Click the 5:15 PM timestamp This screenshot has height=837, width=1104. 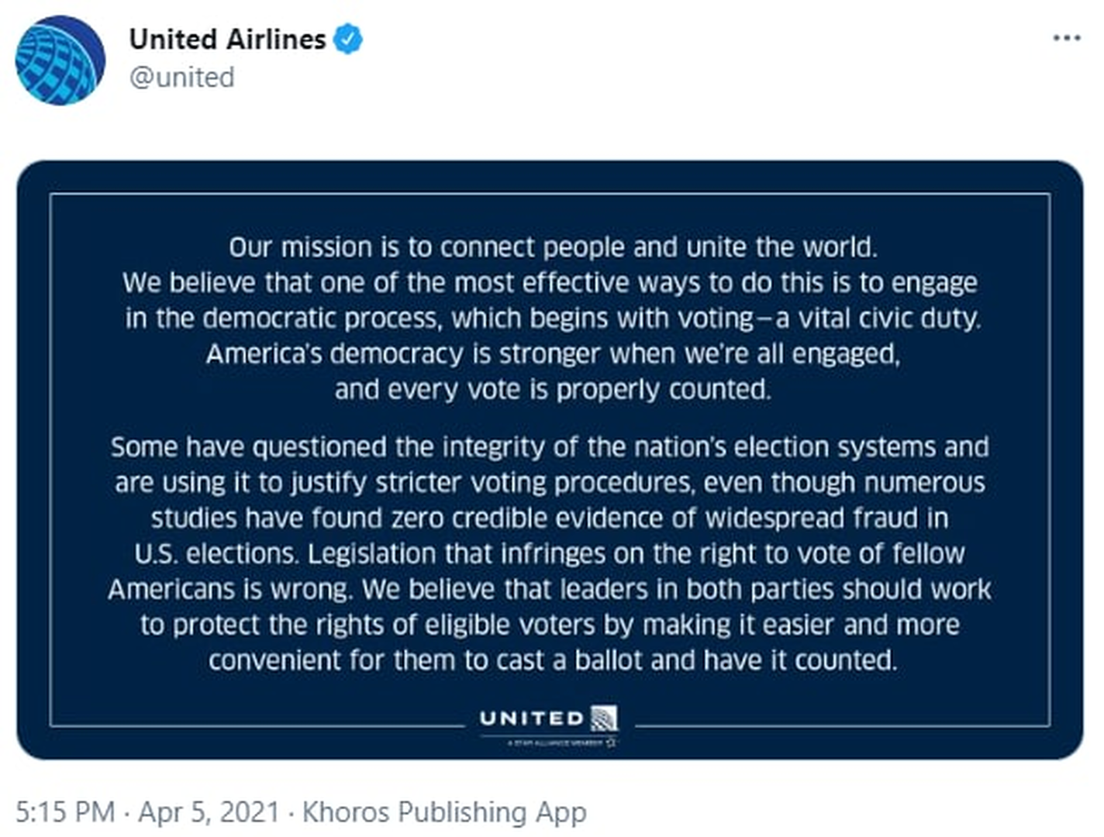[65, 811]
